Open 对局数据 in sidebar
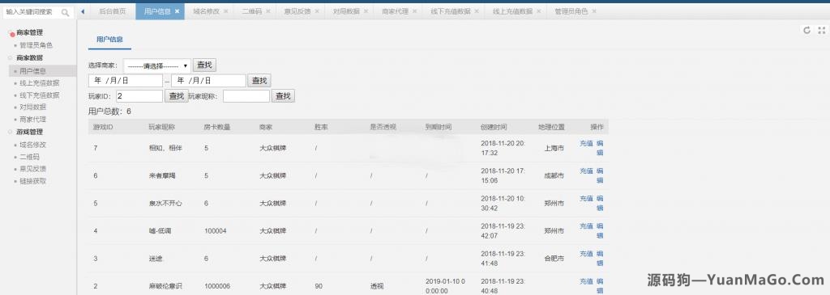 [x=32, y=107]
